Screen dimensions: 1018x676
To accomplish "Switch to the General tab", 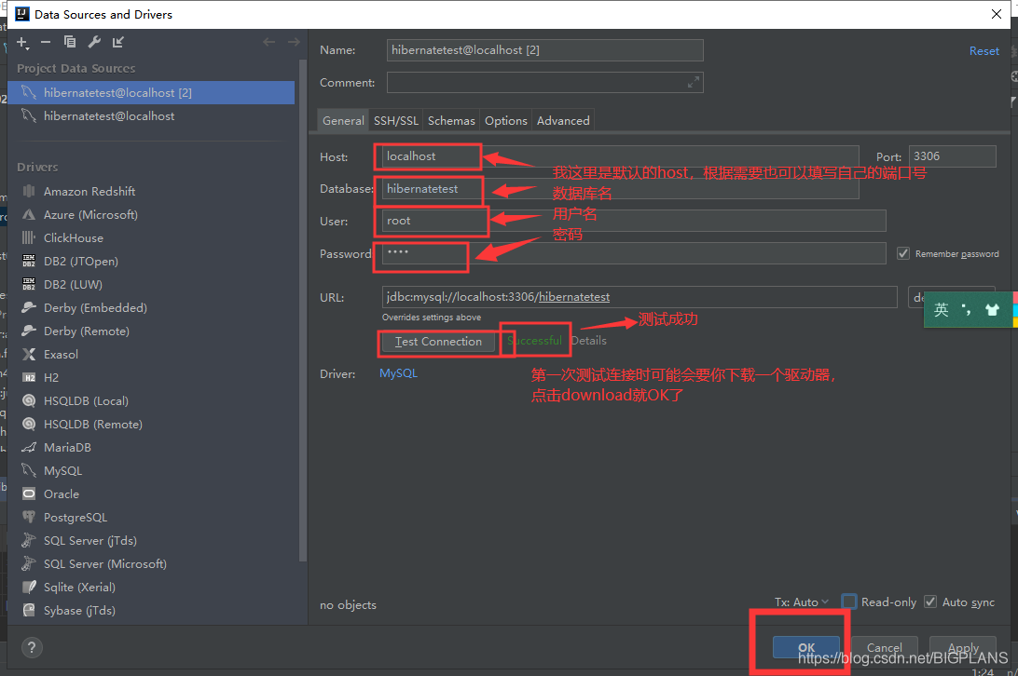I will 343,121.
